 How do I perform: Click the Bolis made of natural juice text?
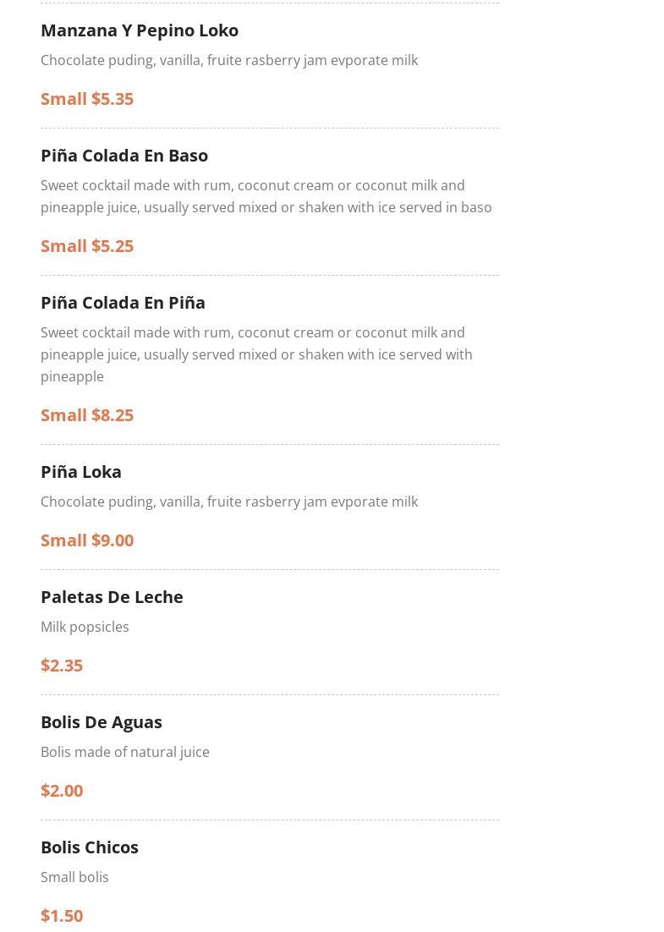tap(125, 752)
